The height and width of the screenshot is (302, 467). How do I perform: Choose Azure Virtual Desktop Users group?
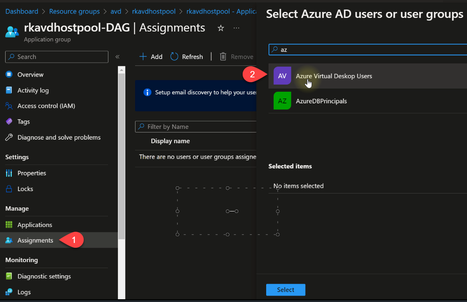point(334,76)
